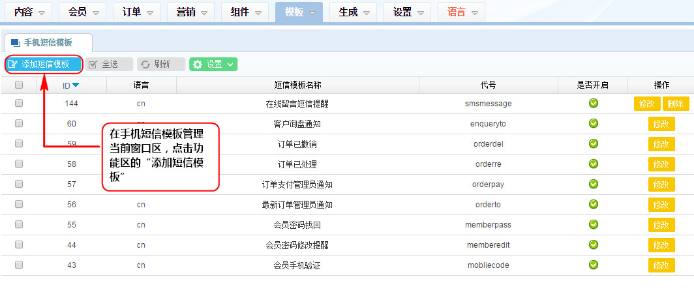This screenshot has height=294, width=694.
Task: Sort by ID column arrow
Action: [x=76, y=85]
